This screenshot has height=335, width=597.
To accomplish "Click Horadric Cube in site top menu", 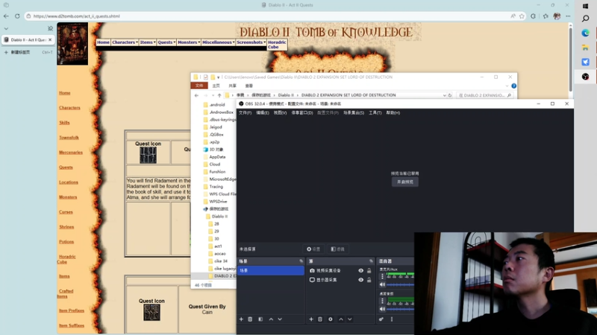I will (277, 45).
